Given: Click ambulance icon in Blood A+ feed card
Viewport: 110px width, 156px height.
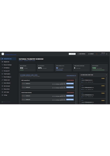Looking at the screenshot, I should pyautogui.click(x=82, y=82).
